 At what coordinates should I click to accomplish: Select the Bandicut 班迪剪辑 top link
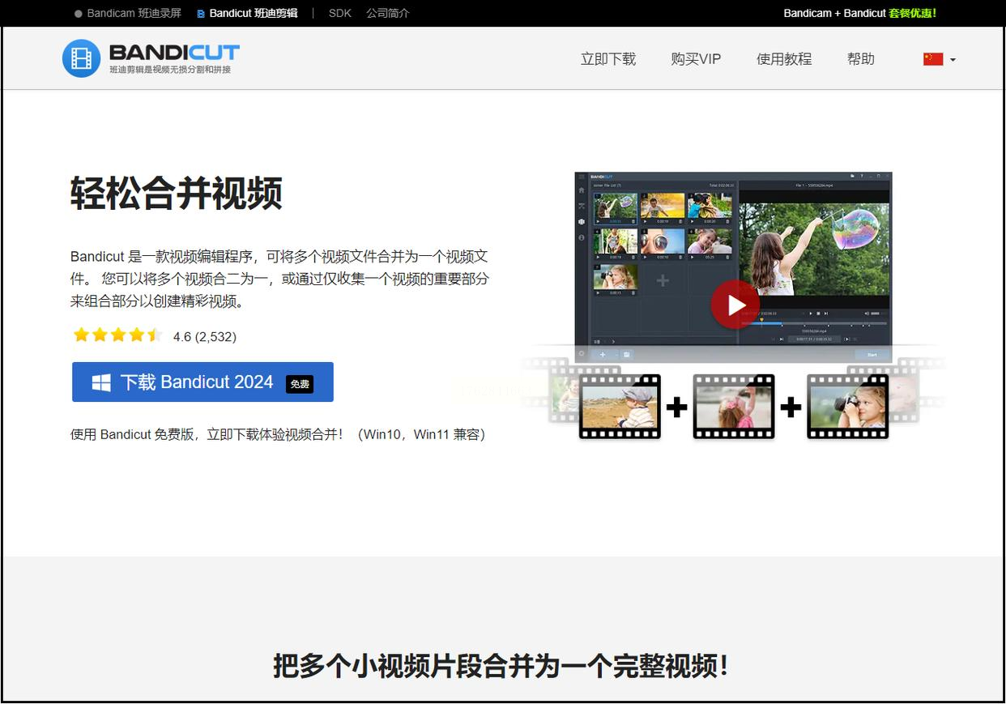[248, 13]
